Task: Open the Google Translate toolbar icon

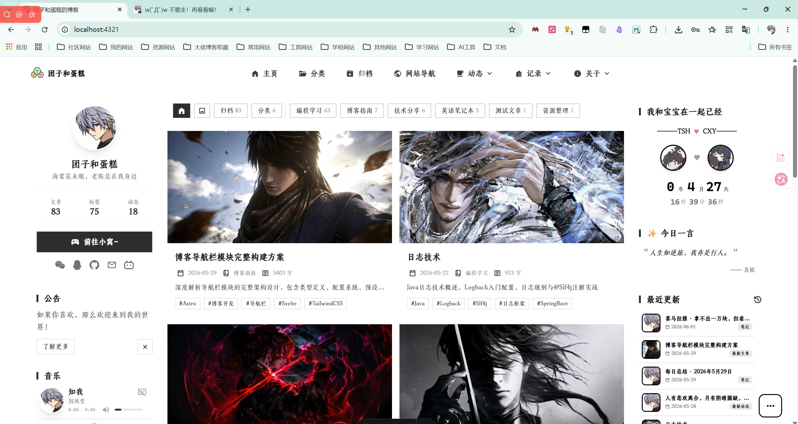Action: [746, 30]
